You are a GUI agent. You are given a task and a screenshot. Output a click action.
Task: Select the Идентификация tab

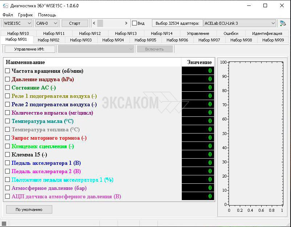(267, 33)
